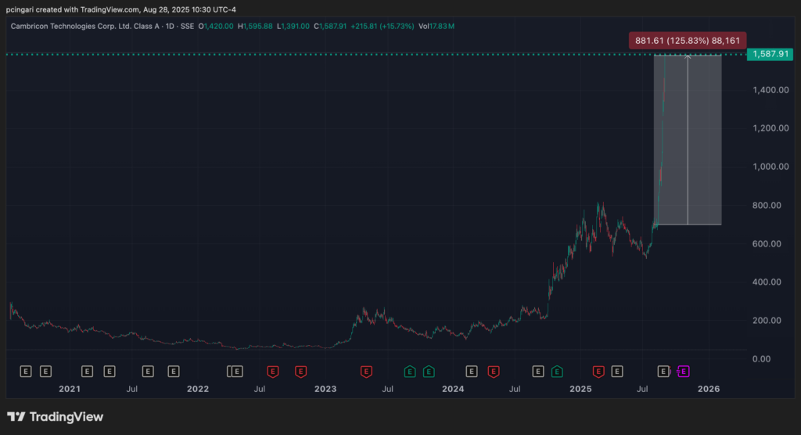Open the purple upcoming earnings marker
This screenshot has width=801, height=435.
coord(684,372)
